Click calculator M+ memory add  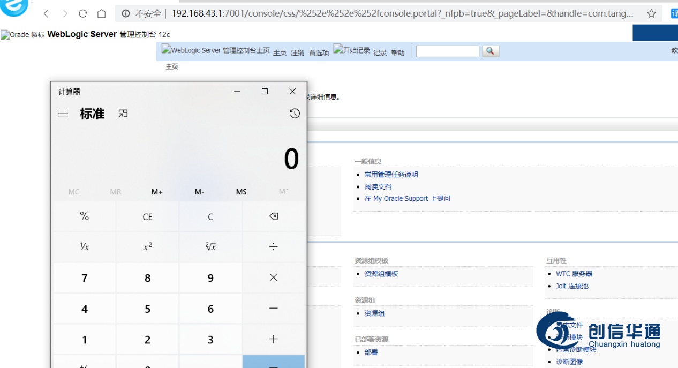point(157,192)
